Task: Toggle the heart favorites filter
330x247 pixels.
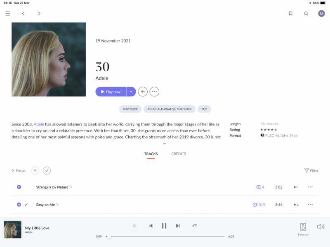Action: 35,170
